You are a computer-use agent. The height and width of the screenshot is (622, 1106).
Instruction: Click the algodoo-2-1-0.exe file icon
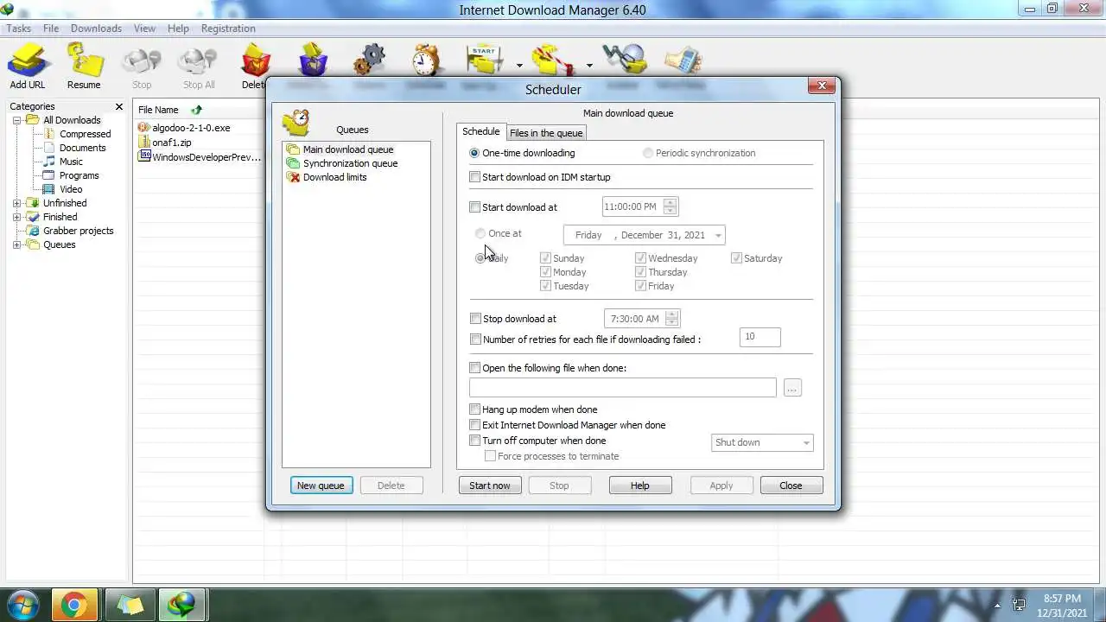click(144, 128)
